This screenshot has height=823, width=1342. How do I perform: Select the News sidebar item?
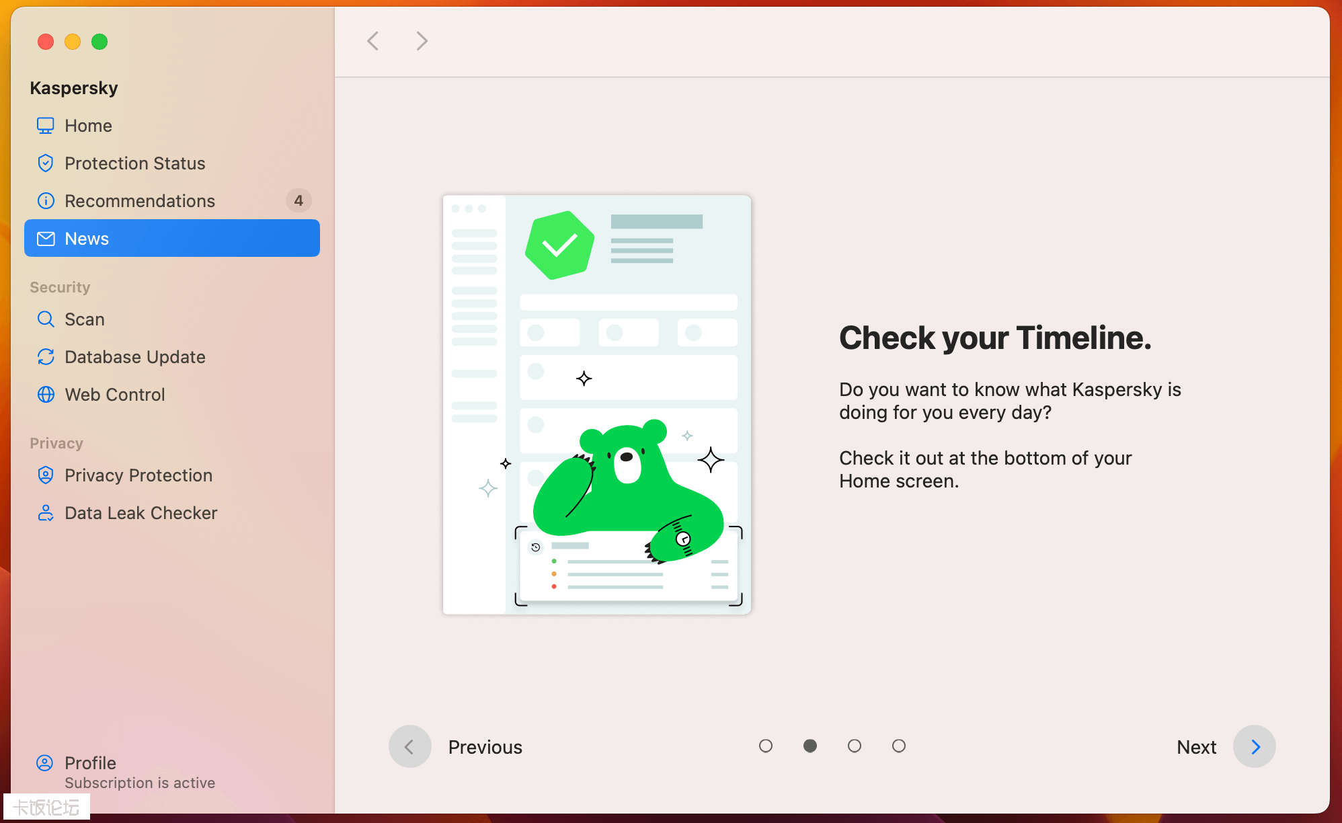[x=172, y=238]
